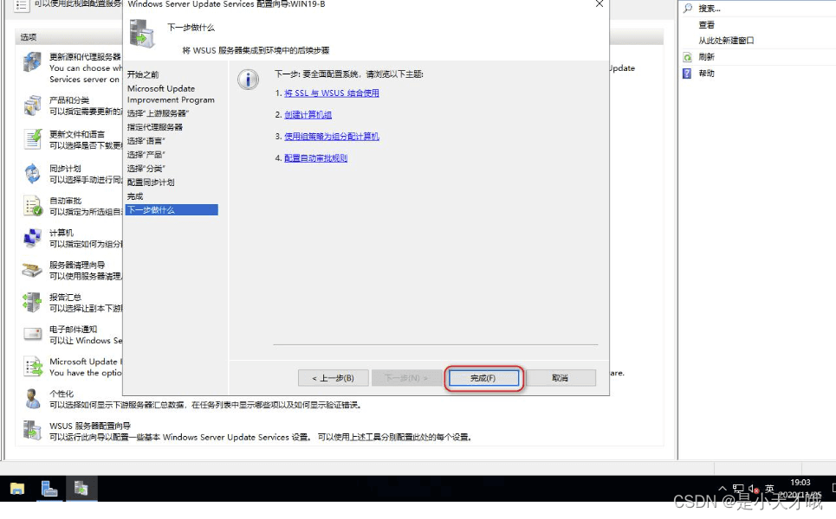The image size is (836, 519).
Task: Click the network tray icon
Action: pyautogui.click(x=738, y=488)
